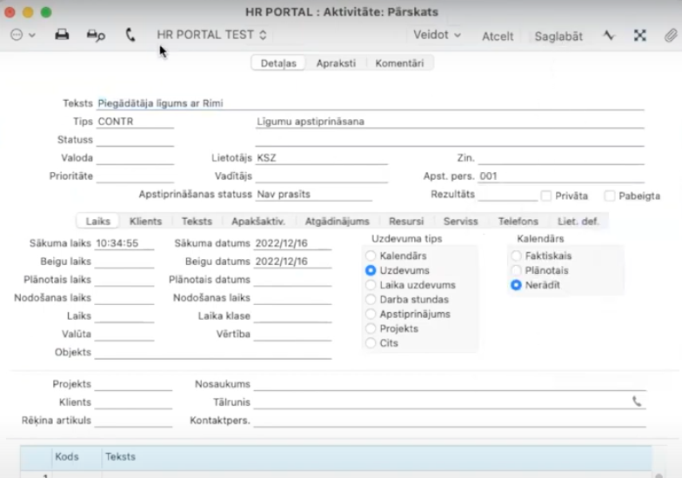682x478 pixels.
Task: Click the four-arrows expand icon
Action: point(639,36)
